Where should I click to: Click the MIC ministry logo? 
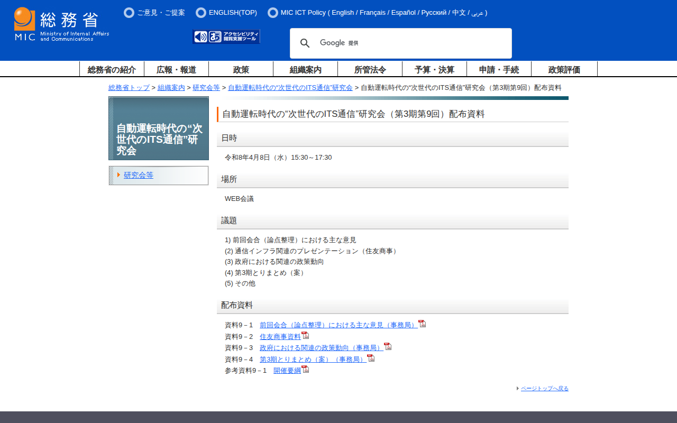click(24, 21)
